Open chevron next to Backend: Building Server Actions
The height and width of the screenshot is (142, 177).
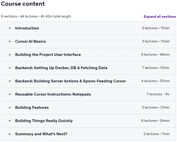(10, 81)
